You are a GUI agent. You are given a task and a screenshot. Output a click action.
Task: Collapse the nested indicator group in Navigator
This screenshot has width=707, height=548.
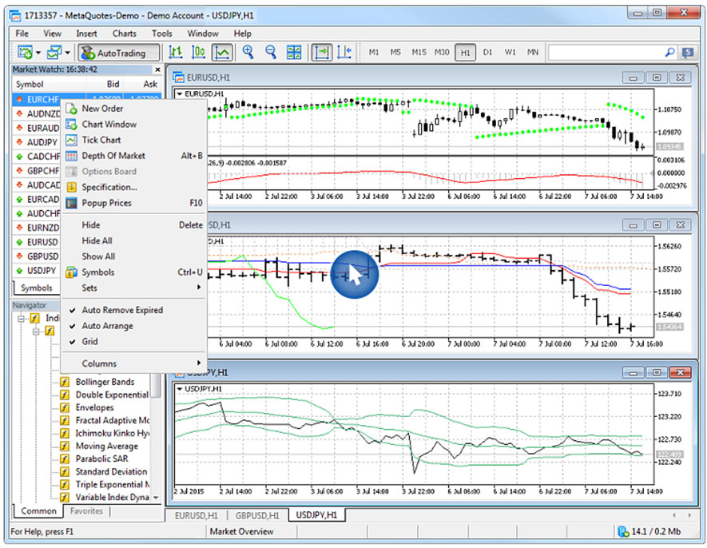pos(36,332)
